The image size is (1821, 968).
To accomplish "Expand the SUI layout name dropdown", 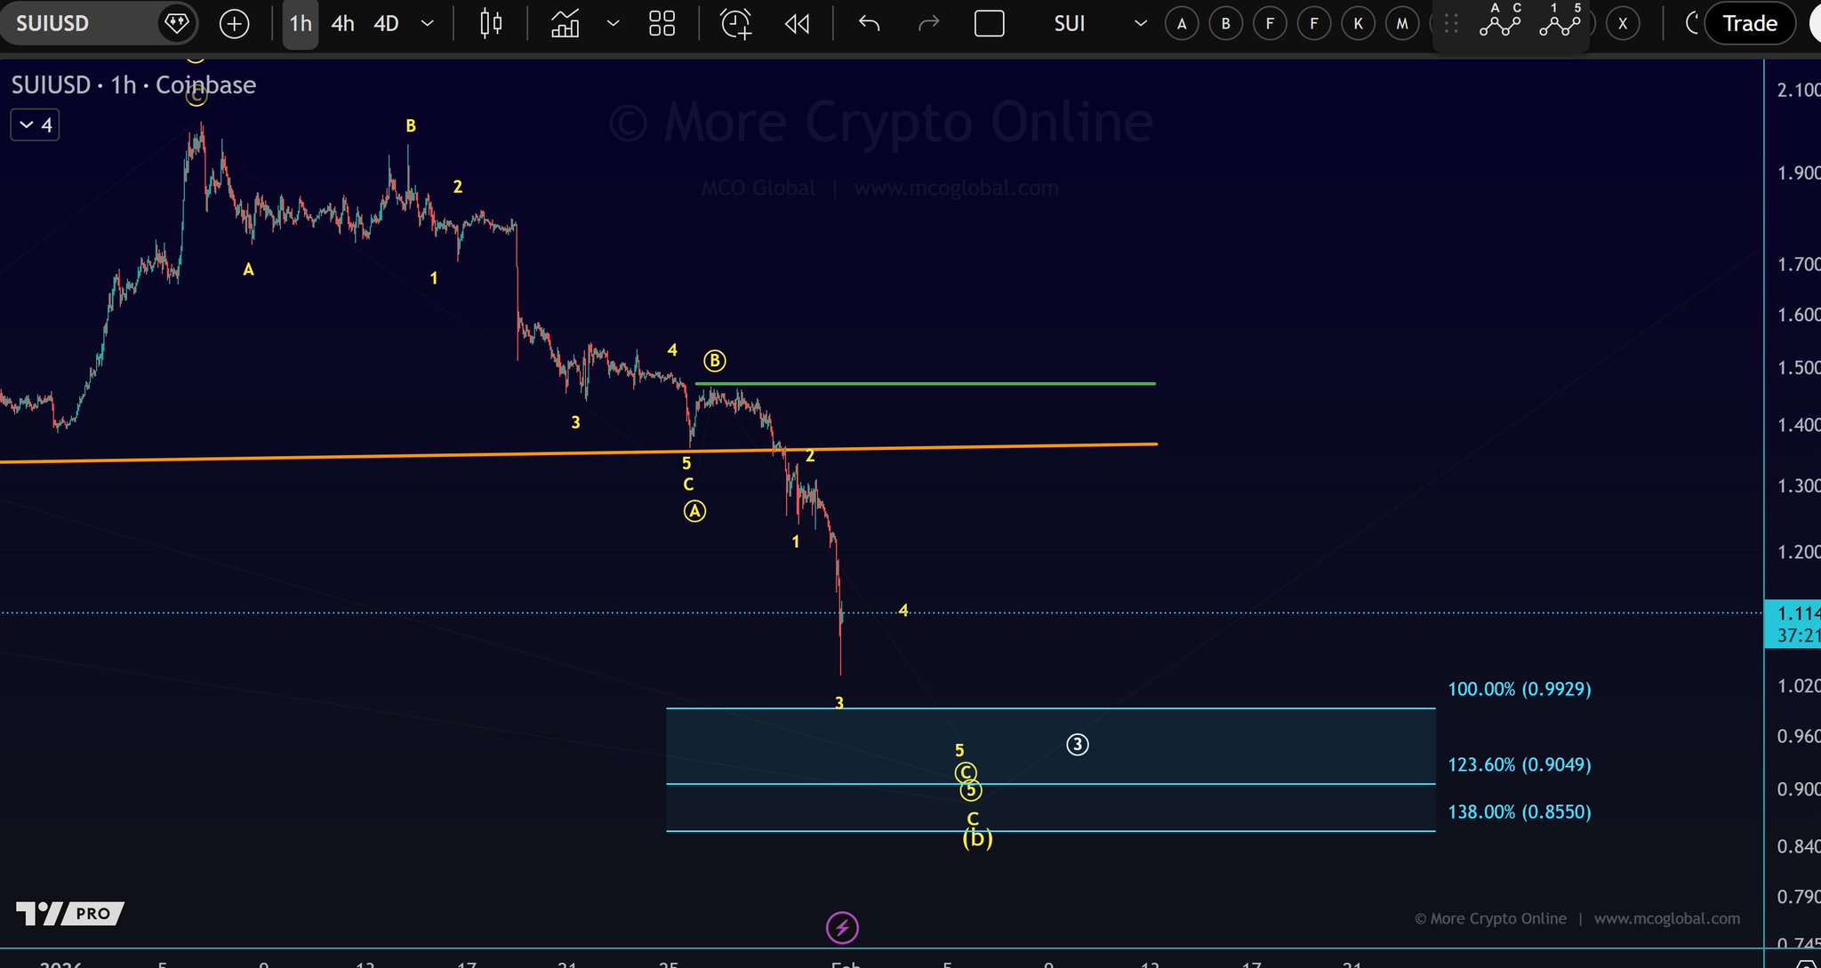I will [1140, 24].
